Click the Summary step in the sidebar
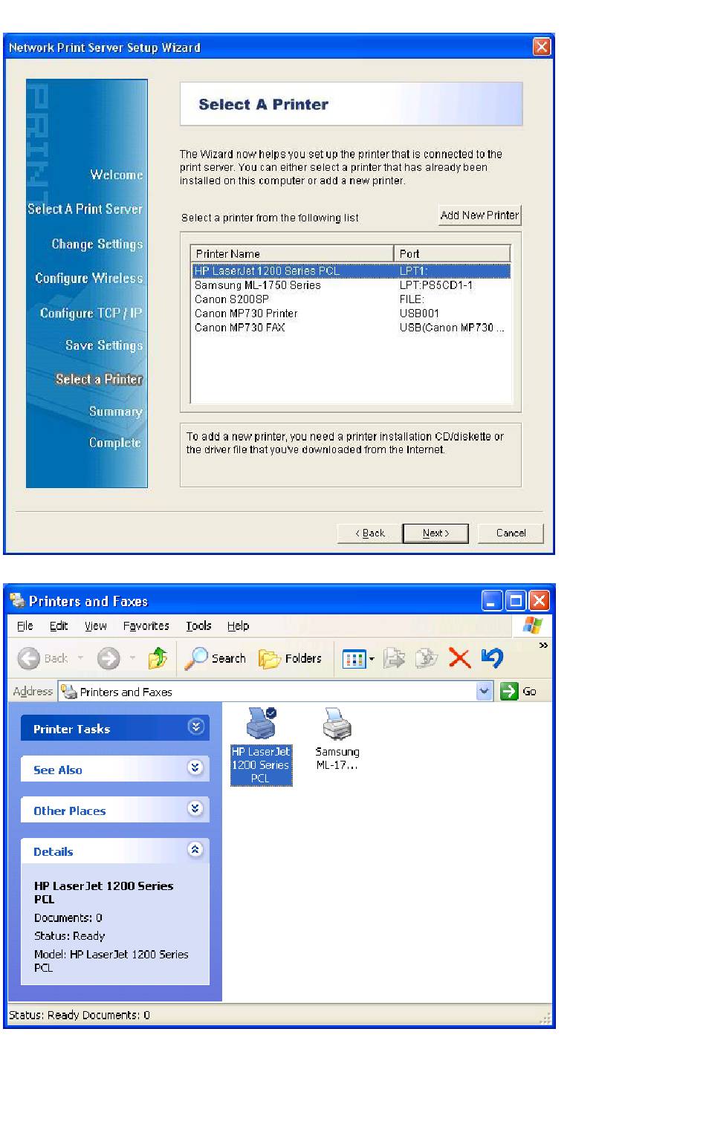The image size is (706, 1127). 116,412
